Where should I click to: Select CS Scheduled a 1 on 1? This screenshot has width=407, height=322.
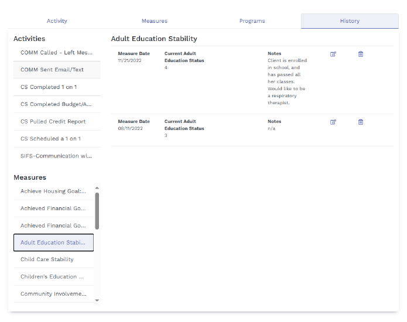click(x=56, y=139)
